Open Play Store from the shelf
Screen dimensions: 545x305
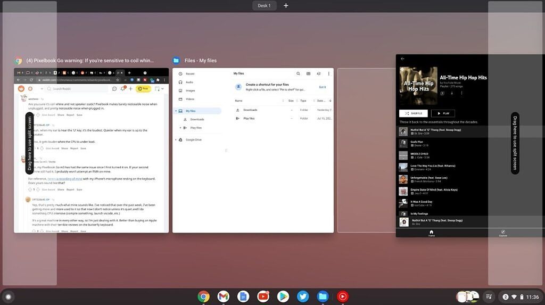tap(283, 296)
